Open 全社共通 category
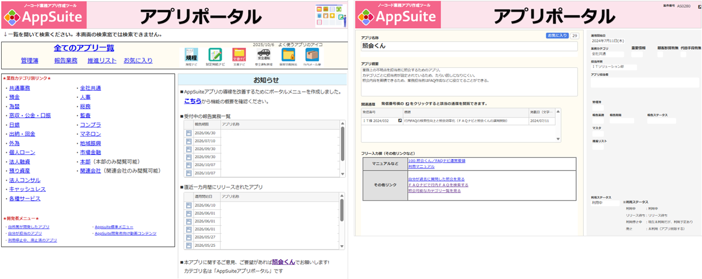This screenshot has height=279, width=702. click(90, 88)
